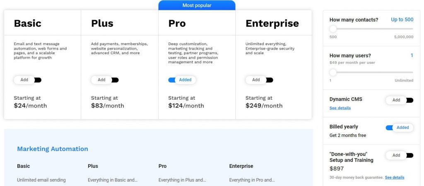The height and width of the screenshot is (186, 424).
Task: Click the Pro column in Marketing Automation
Action: coord(162,166)
